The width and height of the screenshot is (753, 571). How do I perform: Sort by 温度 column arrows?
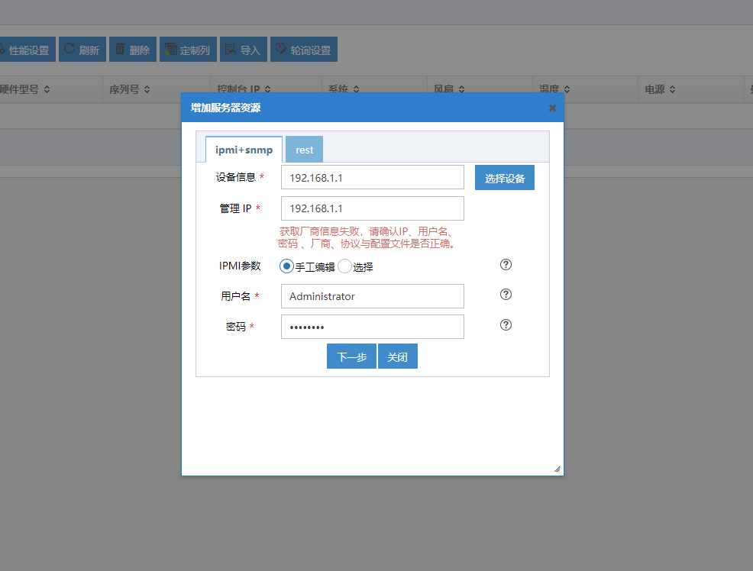[x=567, y=89]
